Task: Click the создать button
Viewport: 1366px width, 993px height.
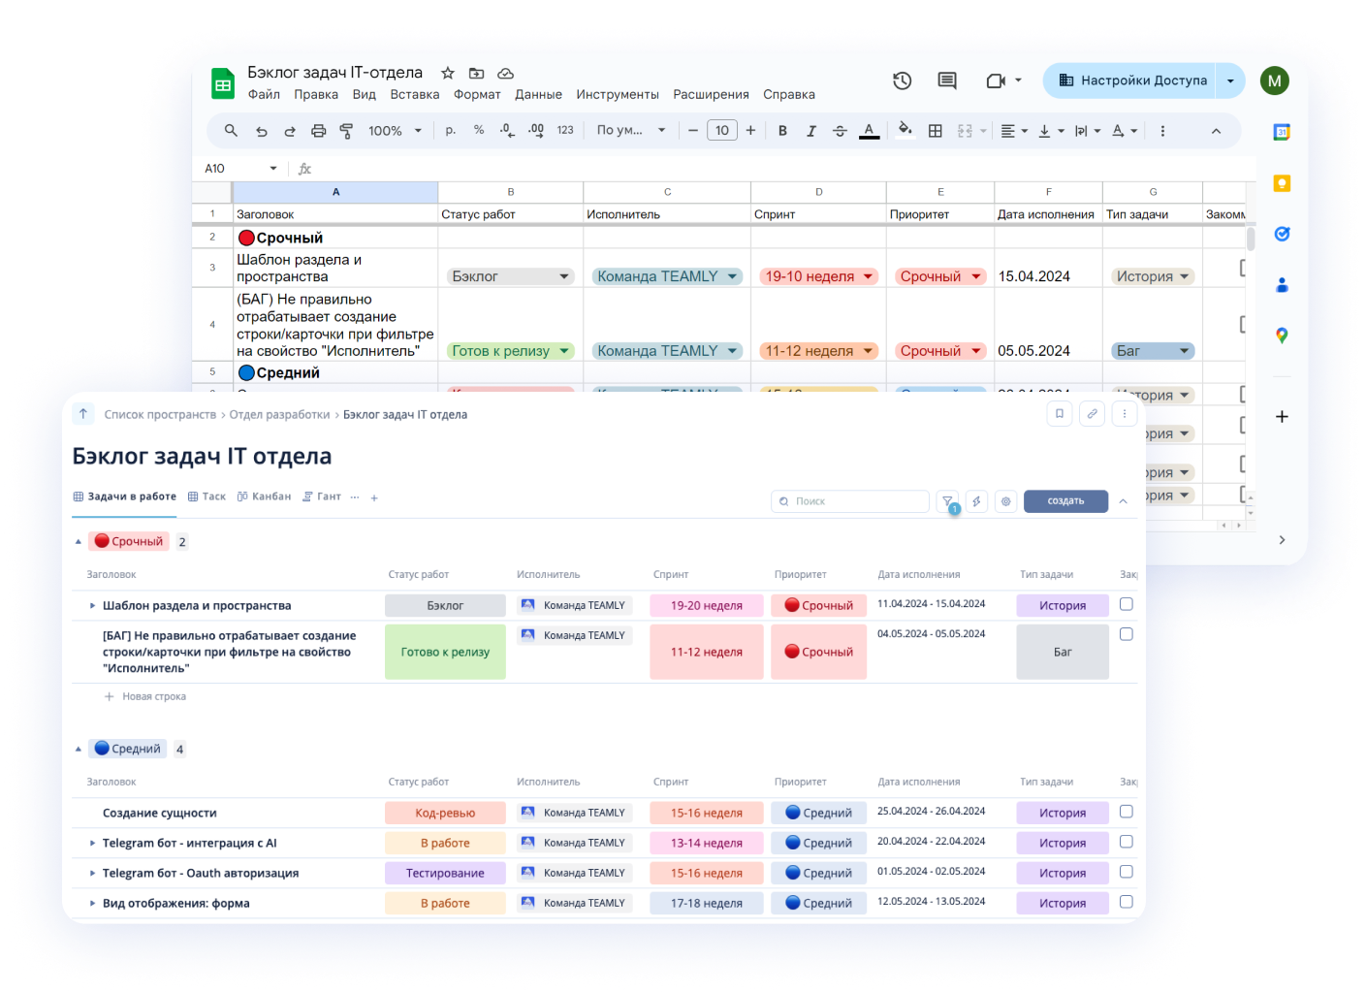Action: pos(1065,501)
